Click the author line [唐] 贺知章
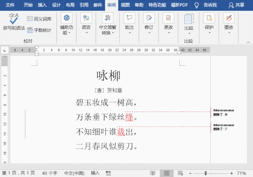 [x=108, y=90]
